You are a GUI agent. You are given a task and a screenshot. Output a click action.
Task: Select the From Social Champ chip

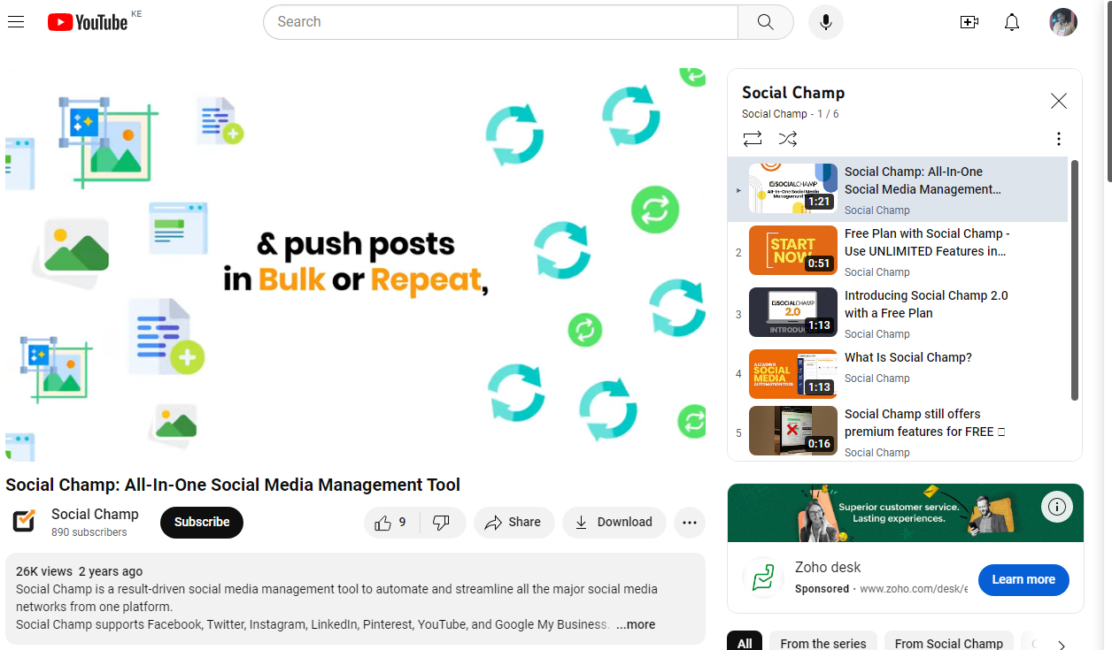click(948, 643)
